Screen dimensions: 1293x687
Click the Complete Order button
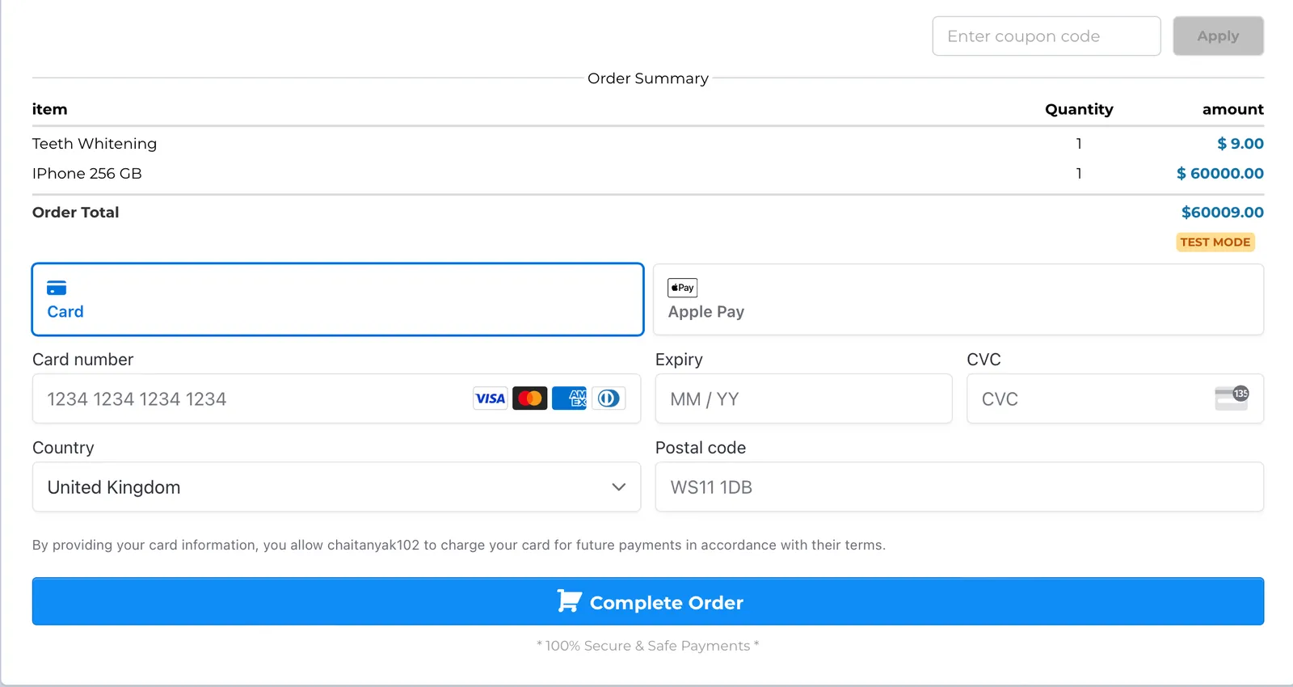(648, 601)
